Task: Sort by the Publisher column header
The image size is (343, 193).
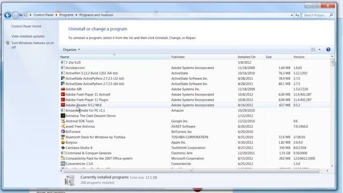Action: [x=203, y=57]
